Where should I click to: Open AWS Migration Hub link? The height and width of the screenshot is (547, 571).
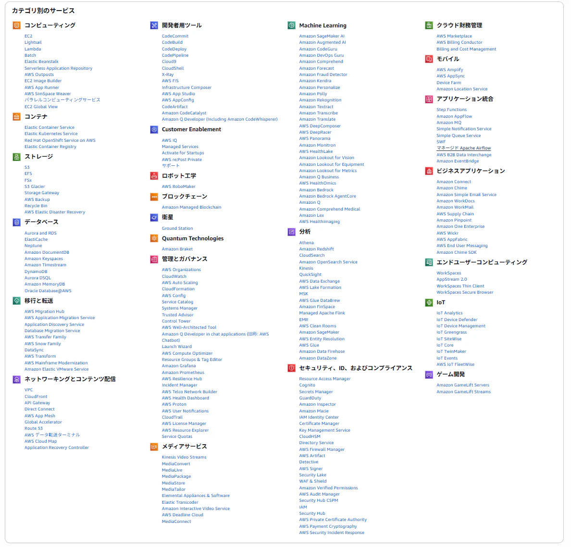pos(44,311)
